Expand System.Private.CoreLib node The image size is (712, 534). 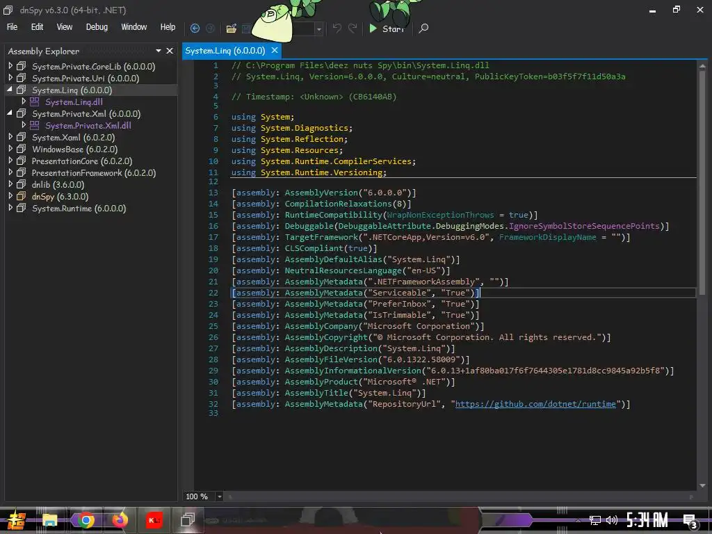(x=10, y=66)
